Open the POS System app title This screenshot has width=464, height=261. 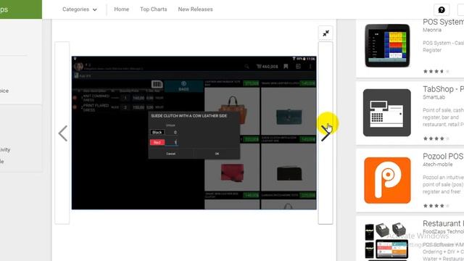[443, 22]
